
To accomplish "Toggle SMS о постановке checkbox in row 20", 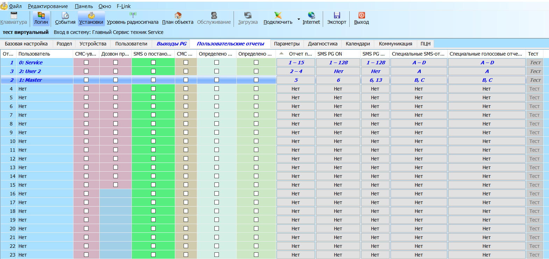I will coord(153,229).
